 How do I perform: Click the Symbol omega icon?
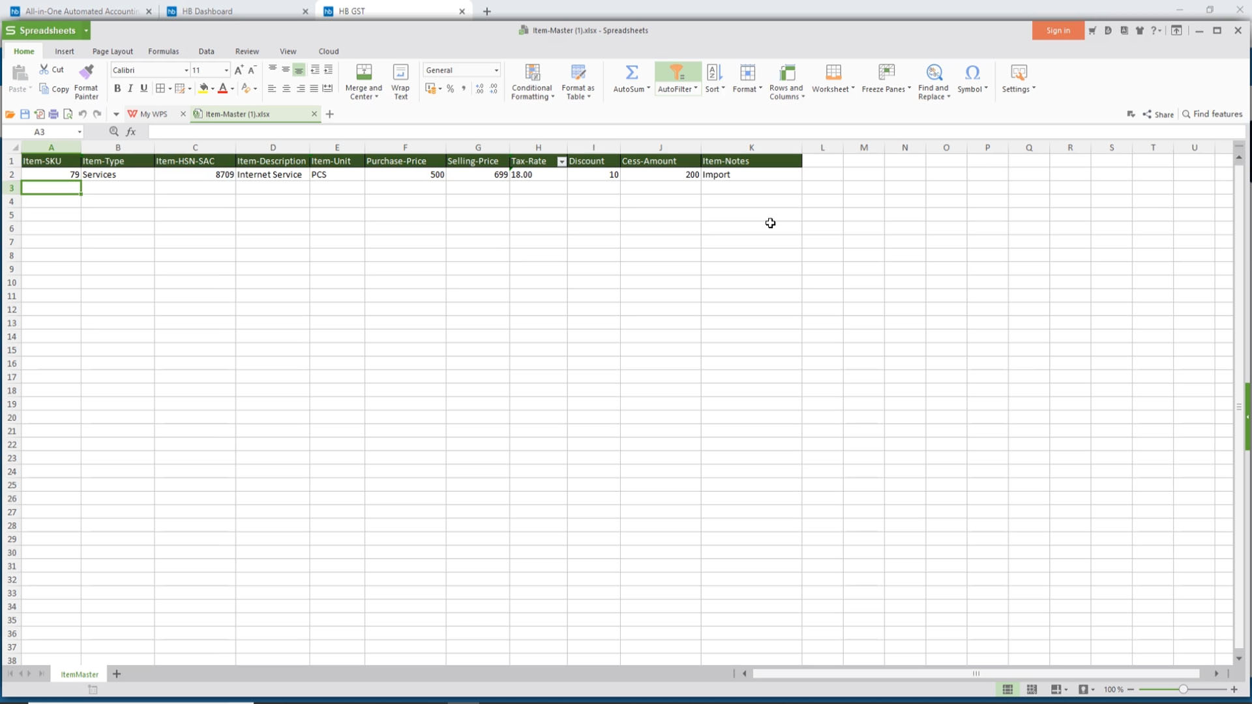point(972,73)
